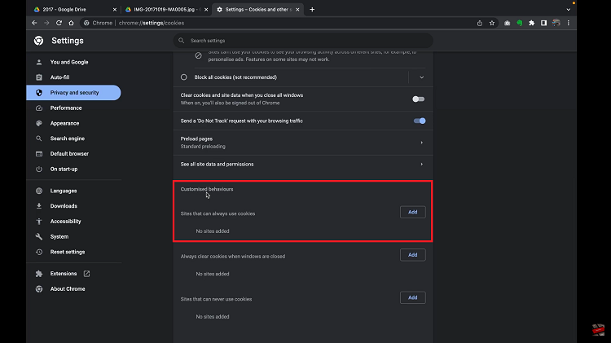Viewport: 611px width, 343px height.
Task: Click 'Sites that can never use cookies' text
Action: coord(216,299)
